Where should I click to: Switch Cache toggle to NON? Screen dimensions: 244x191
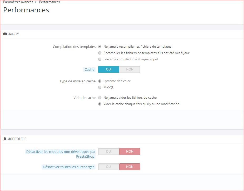[130, 69]
